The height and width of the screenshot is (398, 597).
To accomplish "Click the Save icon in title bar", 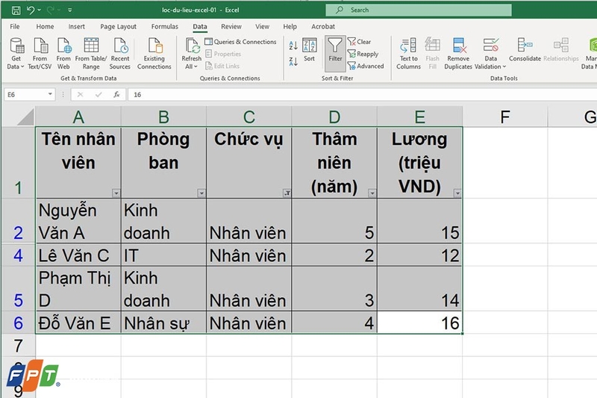I will pyautogui.click(x=16, y=10).
